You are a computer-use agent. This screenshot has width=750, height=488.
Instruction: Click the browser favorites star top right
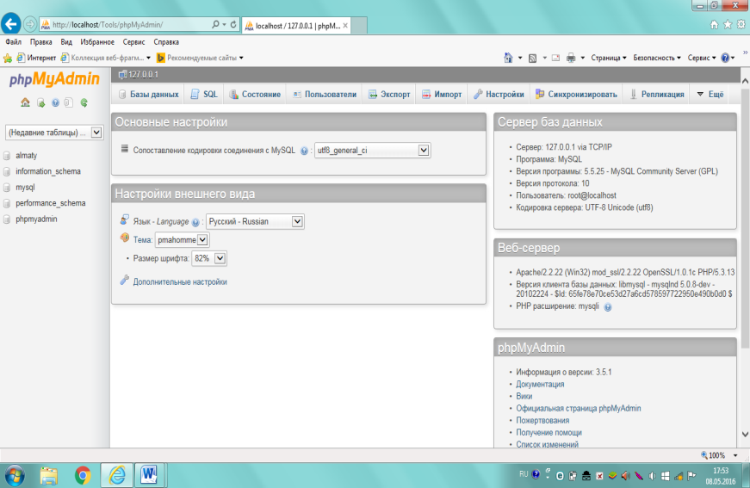pyautogui.click(x=728, y=24)
